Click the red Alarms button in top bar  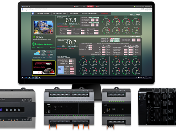pos(90,7)
